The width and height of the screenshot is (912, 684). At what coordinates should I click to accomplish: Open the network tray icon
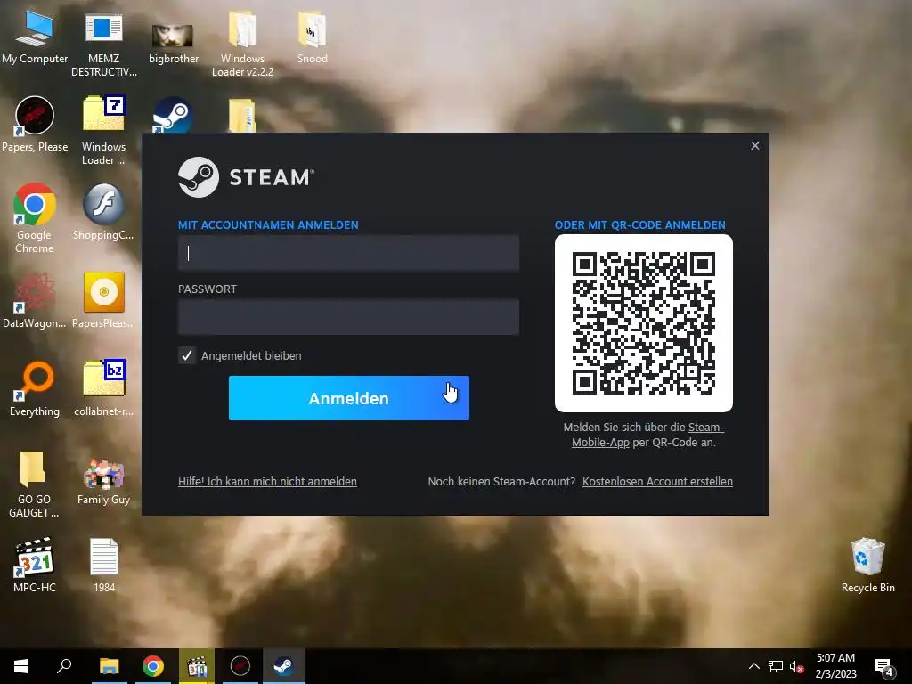click(x=776, y=666)
